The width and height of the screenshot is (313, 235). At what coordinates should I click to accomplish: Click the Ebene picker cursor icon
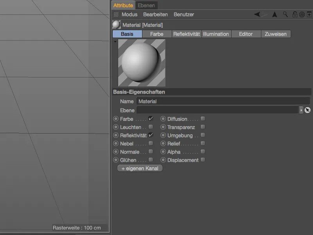(308, 110)
